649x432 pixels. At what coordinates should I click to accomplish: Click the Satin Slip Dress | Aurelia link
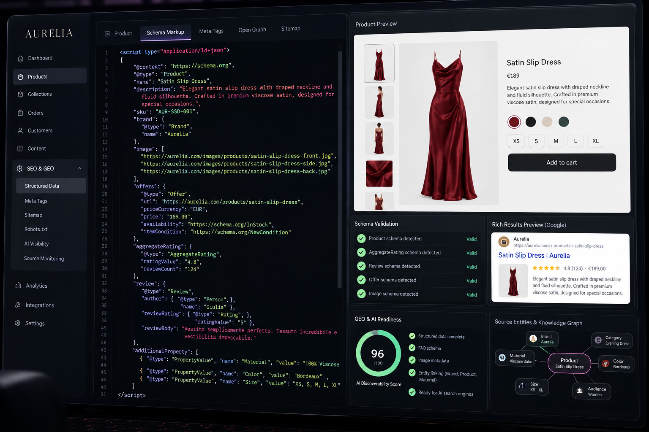coord(534,255)
